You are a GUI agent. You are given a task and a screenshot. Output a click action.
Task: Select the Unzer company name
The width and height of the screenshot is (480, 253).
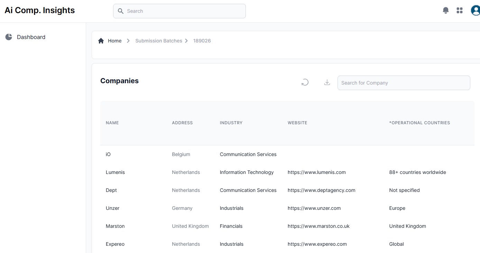112,208
